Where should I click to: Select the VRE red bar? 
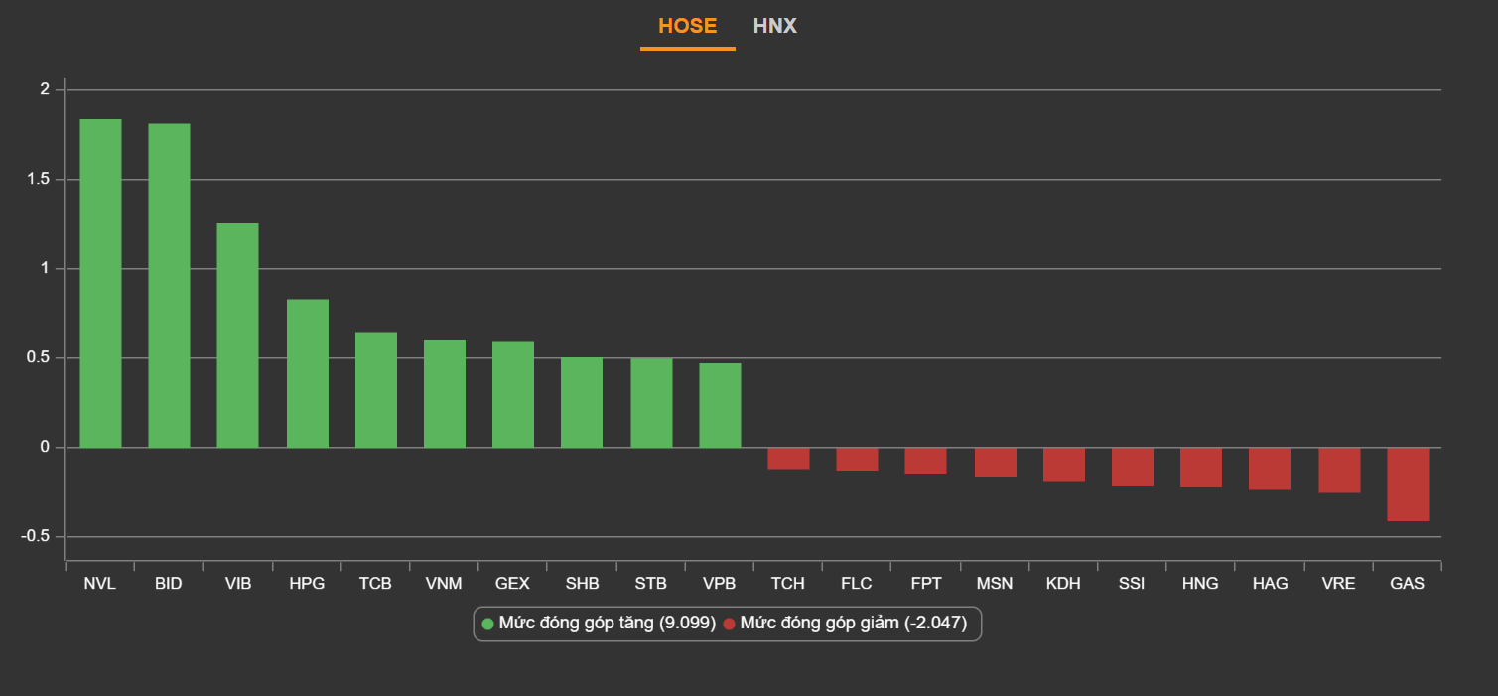1338,470
